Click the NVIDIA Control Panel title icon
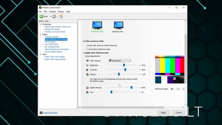222x125 pixels. click(x=40, y=8)
